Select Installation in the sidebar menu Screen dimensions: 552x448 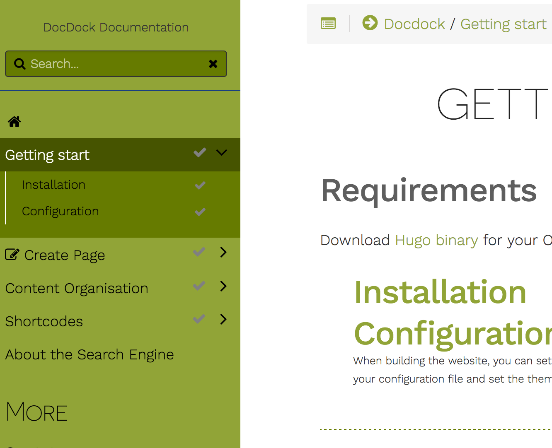click(x=53, y=185)
